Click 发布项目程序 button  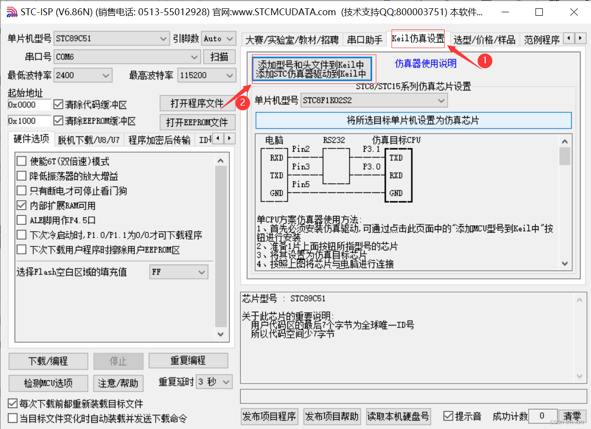[270, 417]
